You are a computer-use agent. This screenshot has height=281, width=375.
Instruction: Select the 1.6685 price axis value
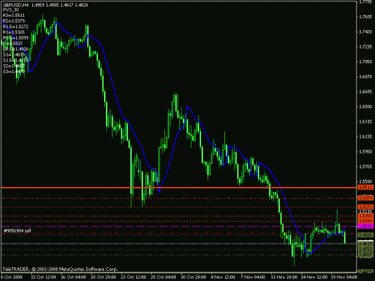(365, 92)
